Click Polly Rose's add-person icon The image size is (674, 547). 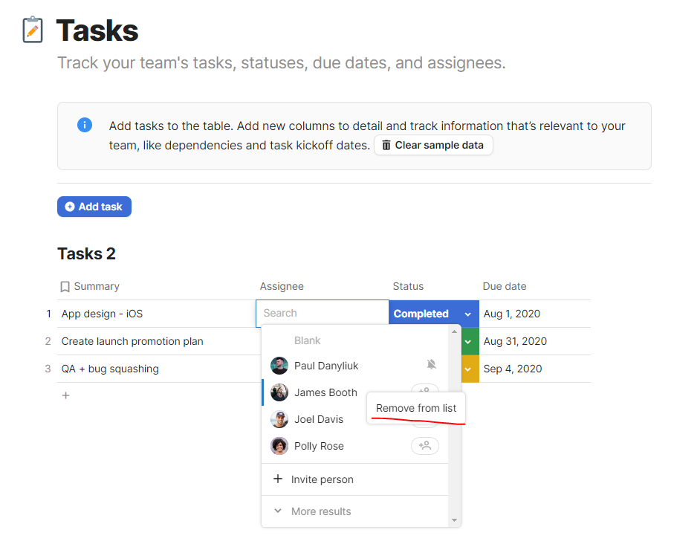pos(425,445)
